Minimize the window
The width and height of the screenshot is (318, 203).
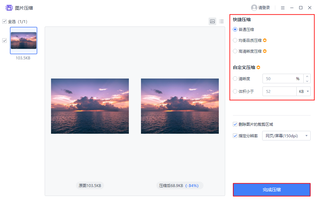292,8
